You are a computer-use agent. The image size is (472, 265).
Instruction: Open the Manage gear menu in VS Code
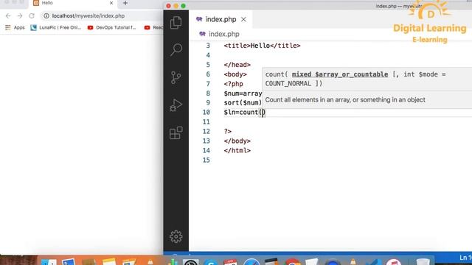coord(176,236)
